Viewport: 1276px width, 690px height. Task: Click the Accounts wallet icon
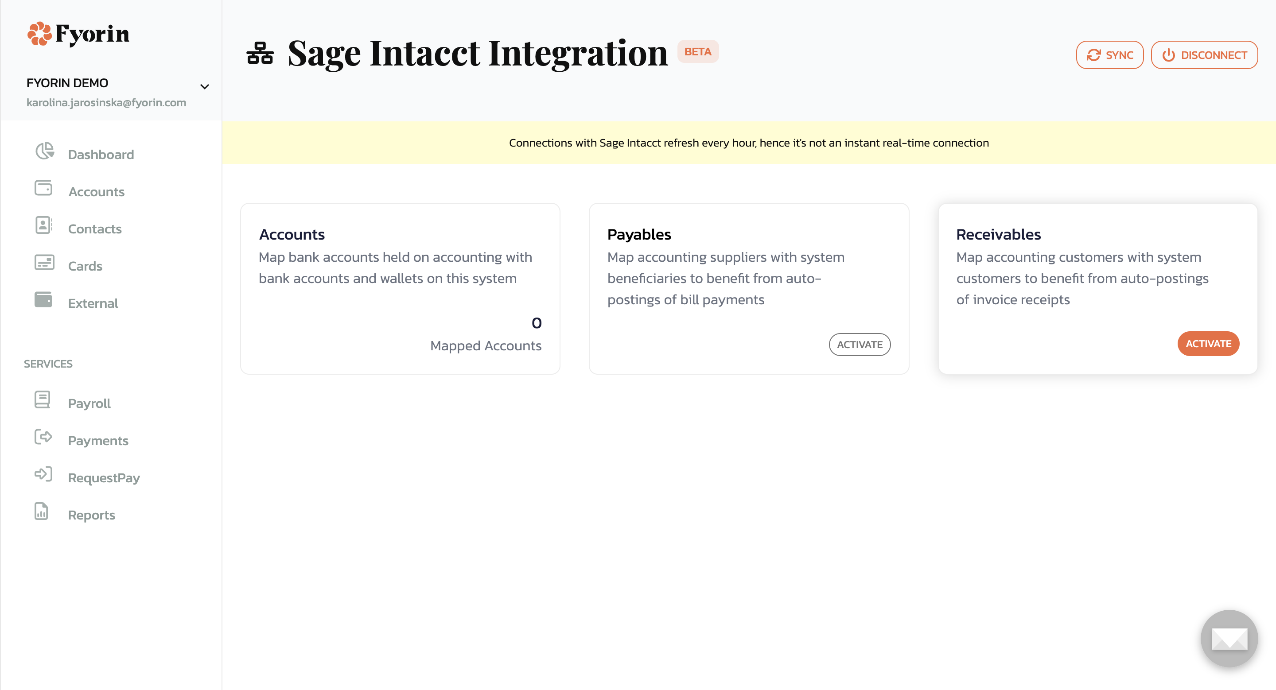(x=43, y=188)
